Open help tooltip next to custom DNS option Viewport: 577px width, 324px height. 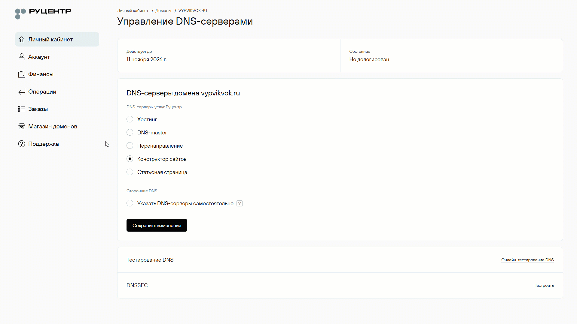pos(239,203)
